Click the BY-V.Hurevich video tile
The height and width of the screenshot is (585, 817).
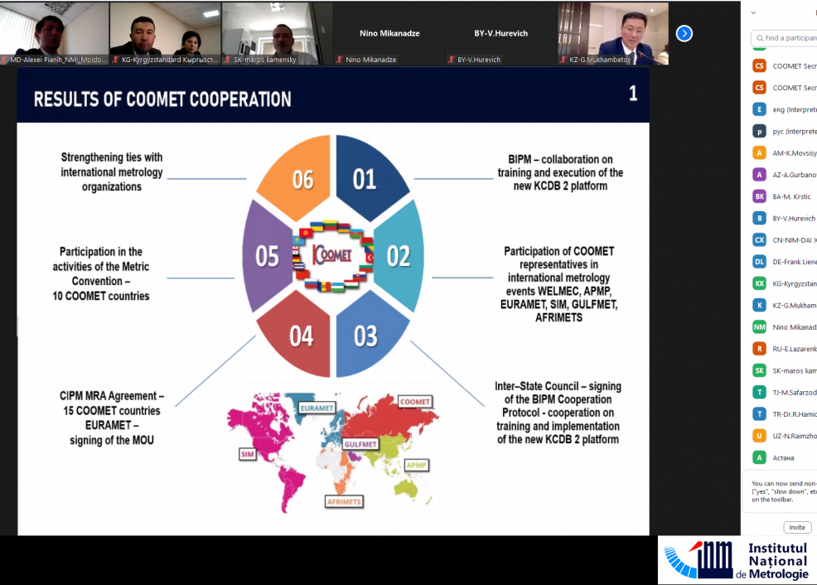tap(500, 33)
